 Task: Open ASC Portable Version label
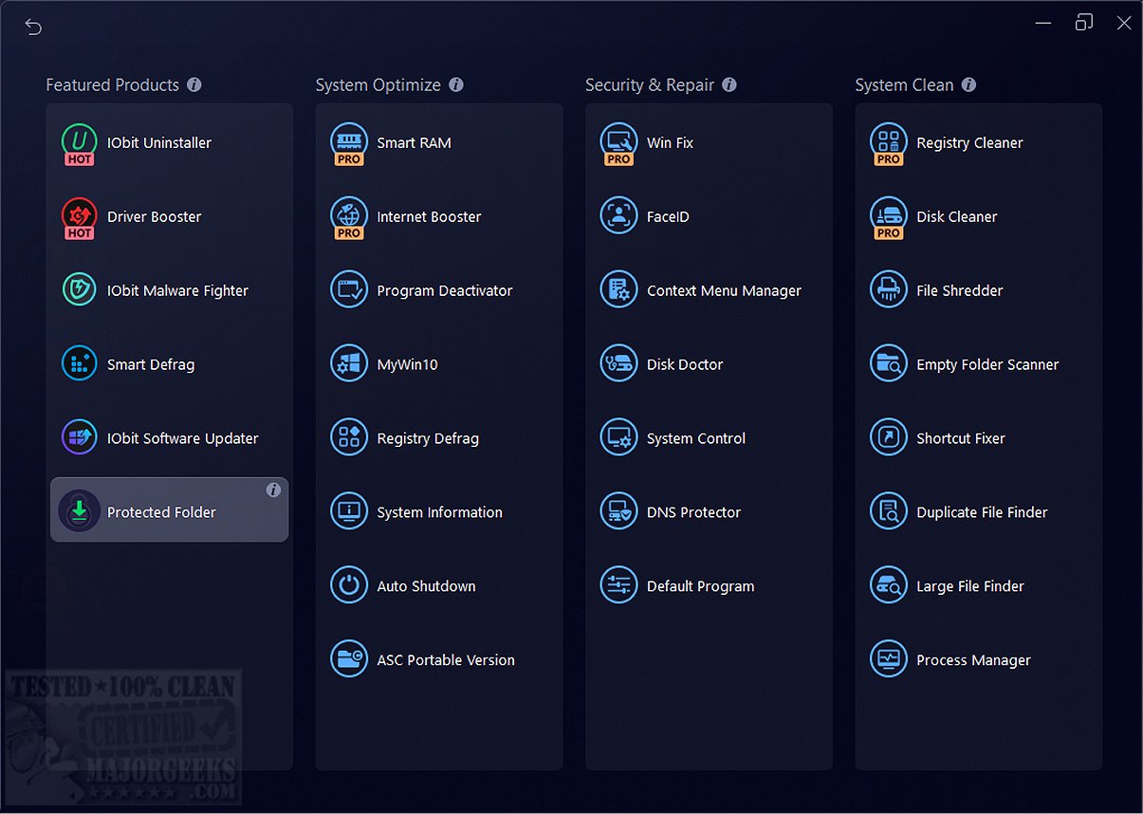(446, 660)
